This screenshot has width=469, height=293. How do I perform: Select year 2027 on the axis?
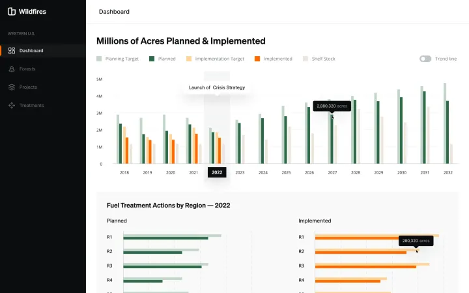point(332,172)
